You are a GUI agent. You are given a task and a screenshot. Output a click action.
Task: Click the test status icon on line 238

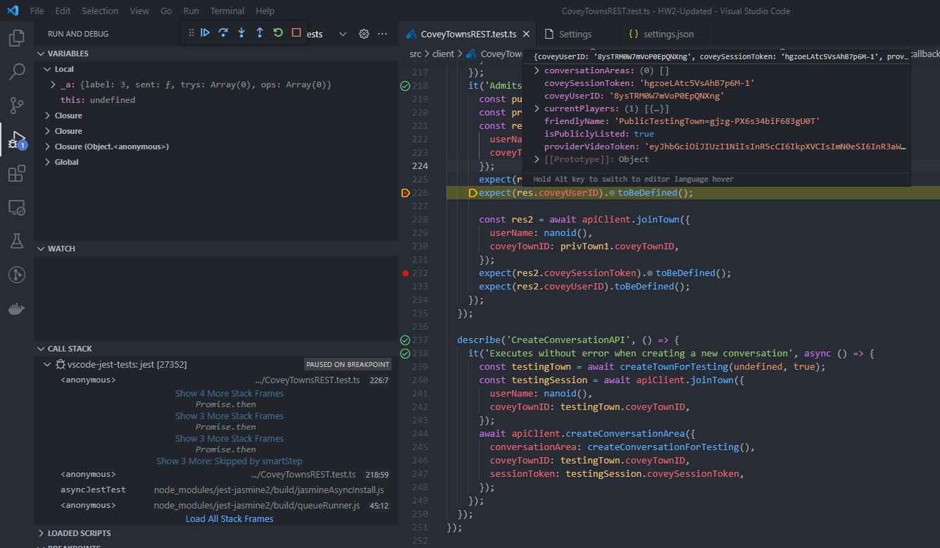point(405,354)
